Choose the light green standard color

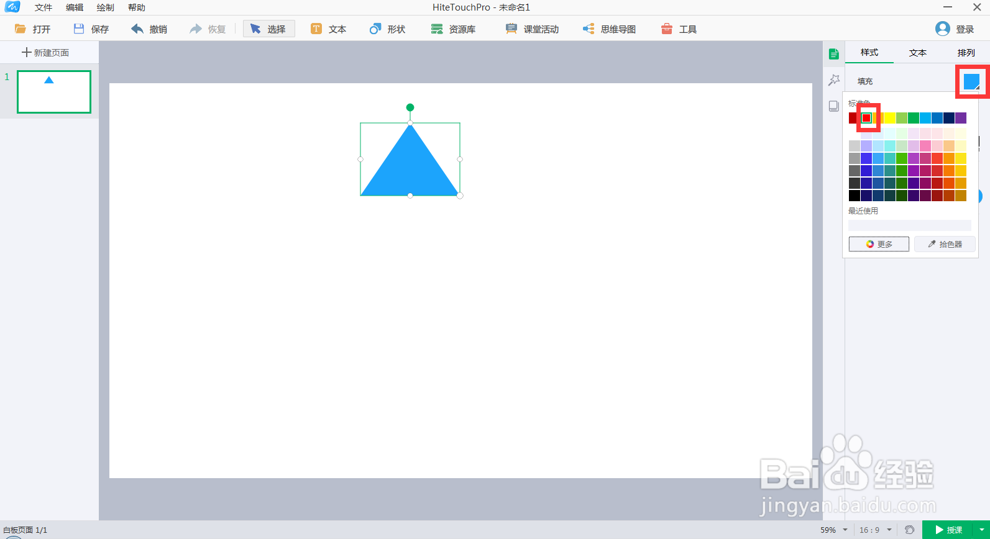pyautogui.click(x=902, y=118)
